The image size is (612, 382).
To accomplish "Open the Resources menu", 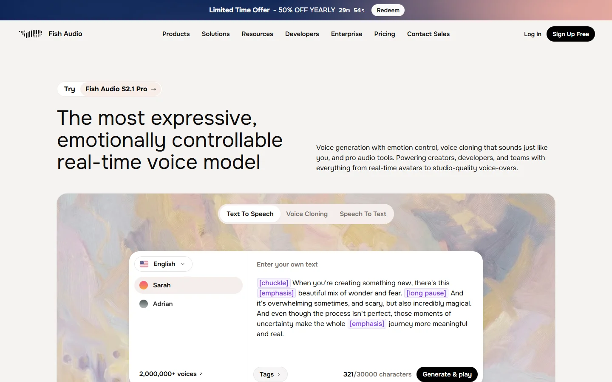I will point(257,34).
